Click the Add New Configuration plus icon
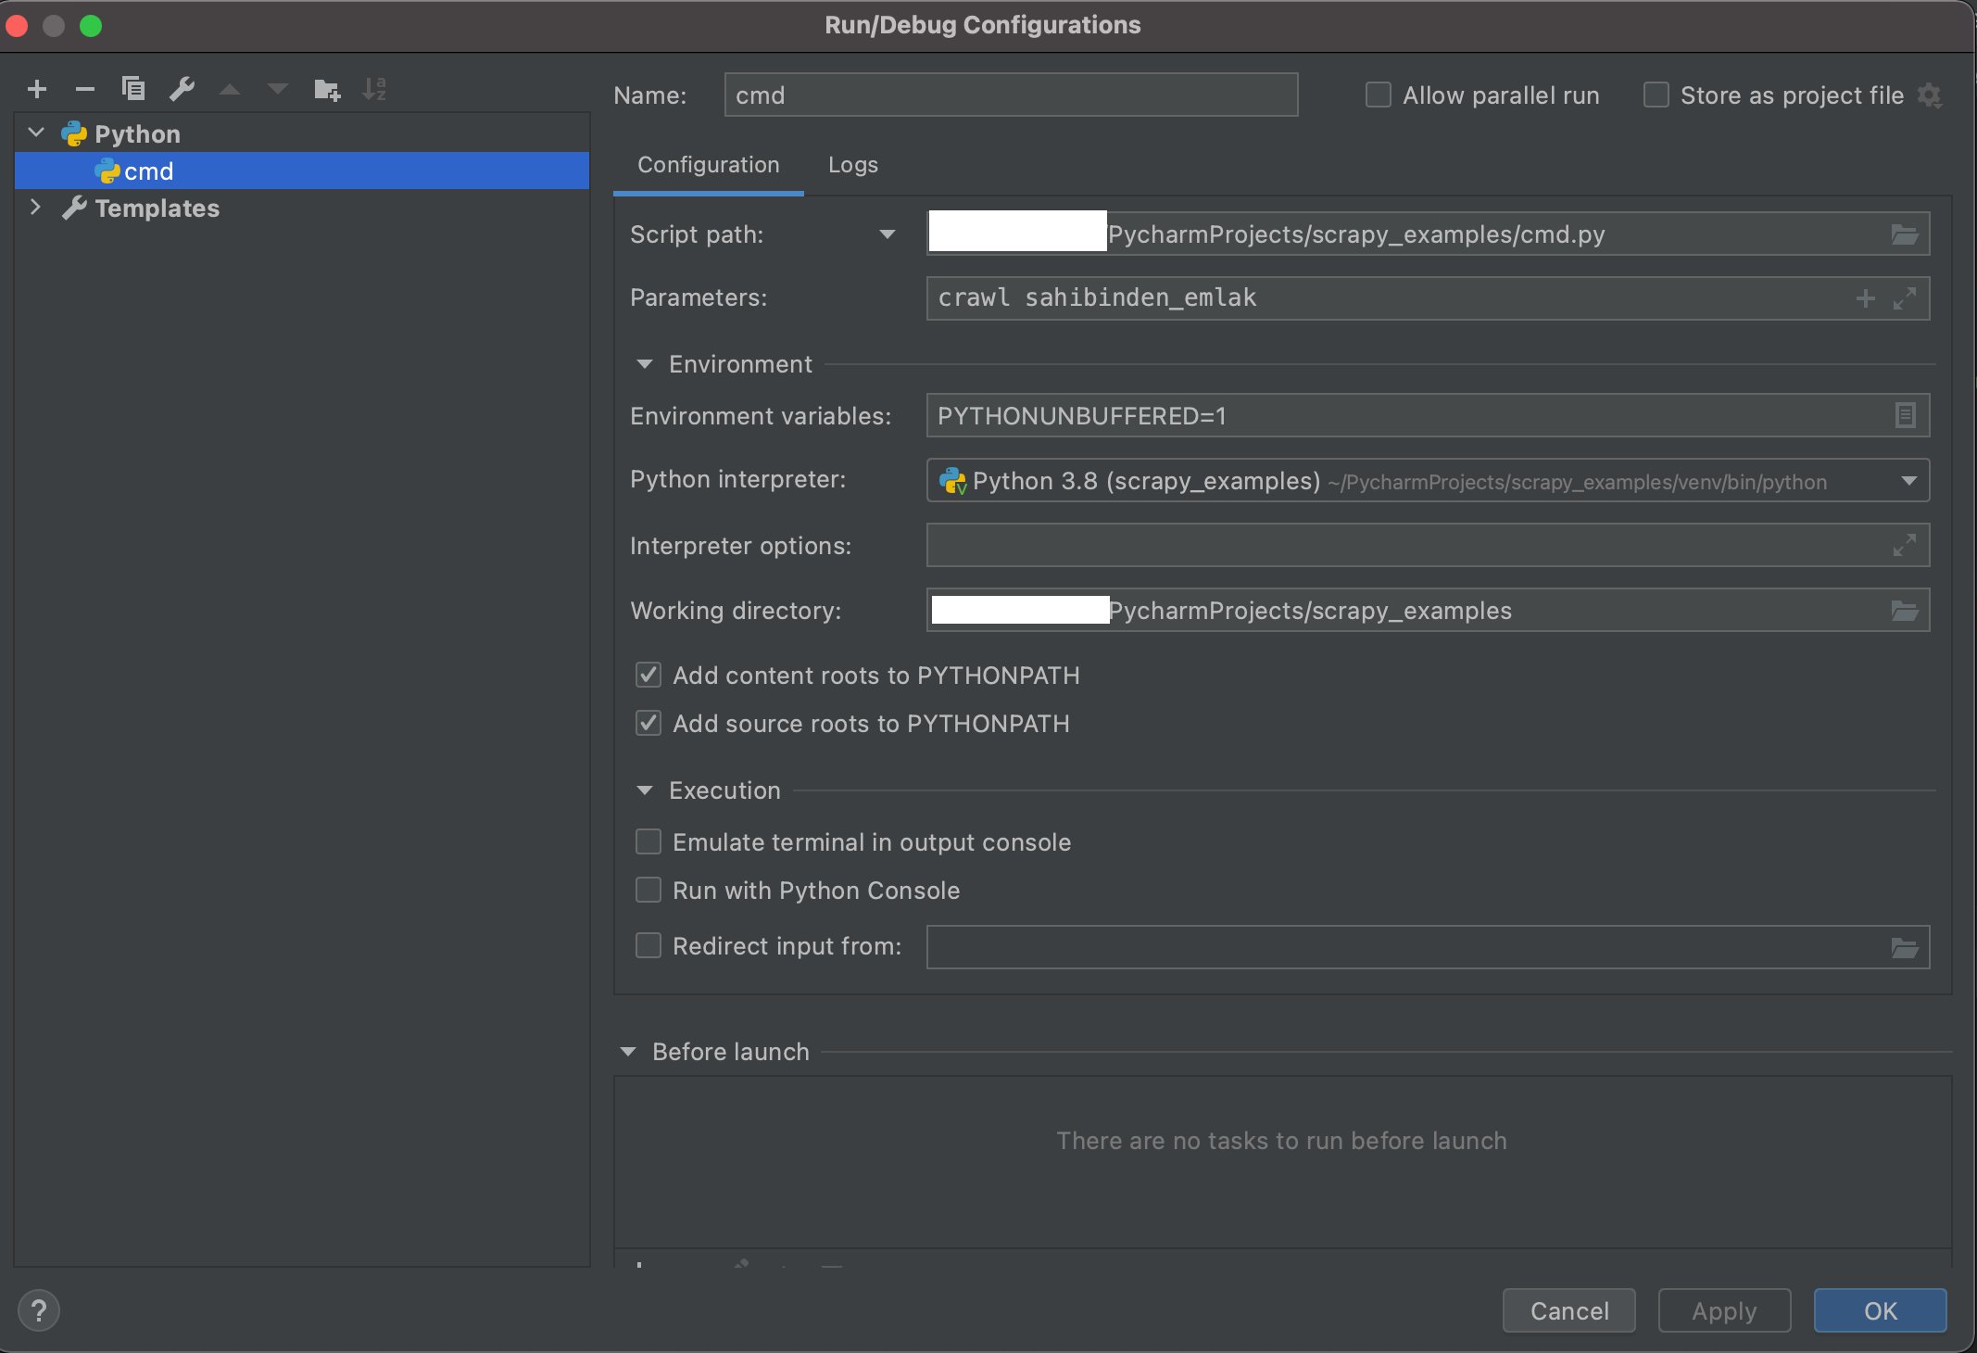This screenshot has width=1977, height=1353. pos(37,89)
